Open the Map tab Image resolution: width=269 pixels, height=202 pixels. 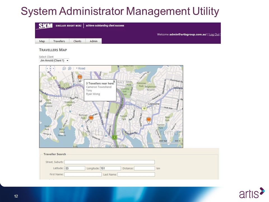pyautogui.click(x=42, y=41)
